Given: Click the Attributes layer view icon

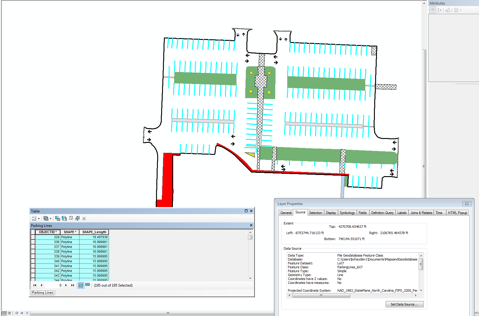Looking at the screenshot, I should click(433, 10).
